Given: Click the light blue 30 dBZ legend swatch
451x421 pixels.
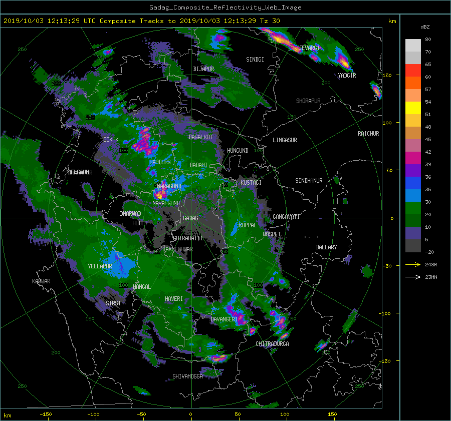Looking at the screenshot, I should pos(413,196).
